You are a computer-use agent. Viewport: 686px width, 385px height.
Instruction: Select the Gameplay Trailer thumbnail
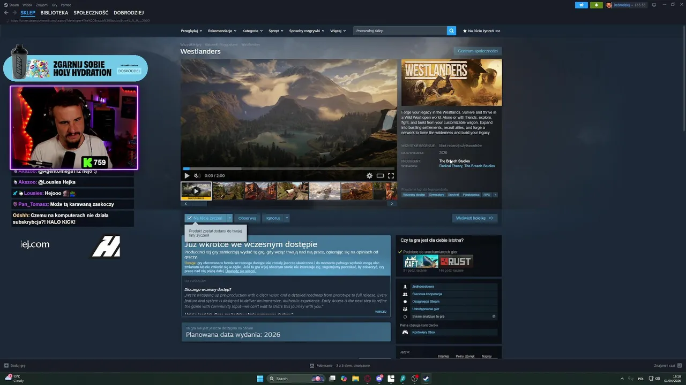click(x=196, y=191)
